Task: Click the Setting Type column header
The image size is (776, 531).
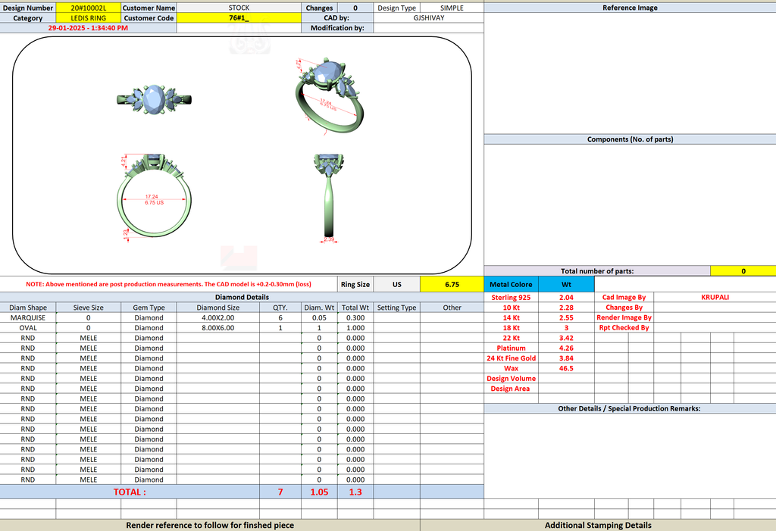Action: click(x=396, y=308)
